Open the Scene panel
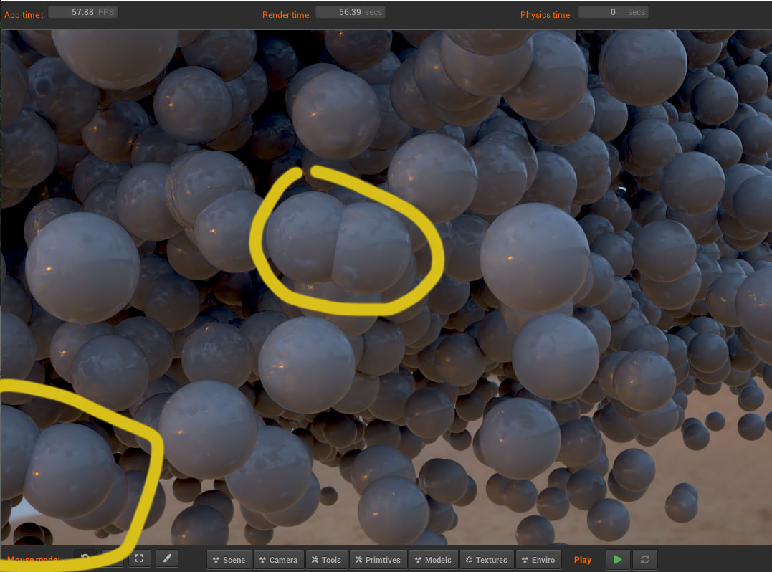Image resolution: width=772 pixels, height=572 pixels. [x=229, y=559]
